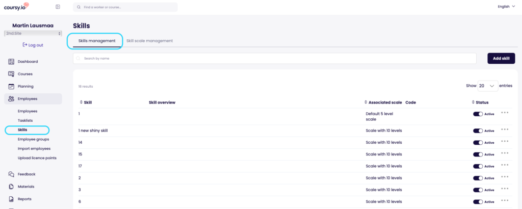This screenshot has height=209, width=522.
Task: Collapse sidebar using top panel icon
Action: coord(58,7)
